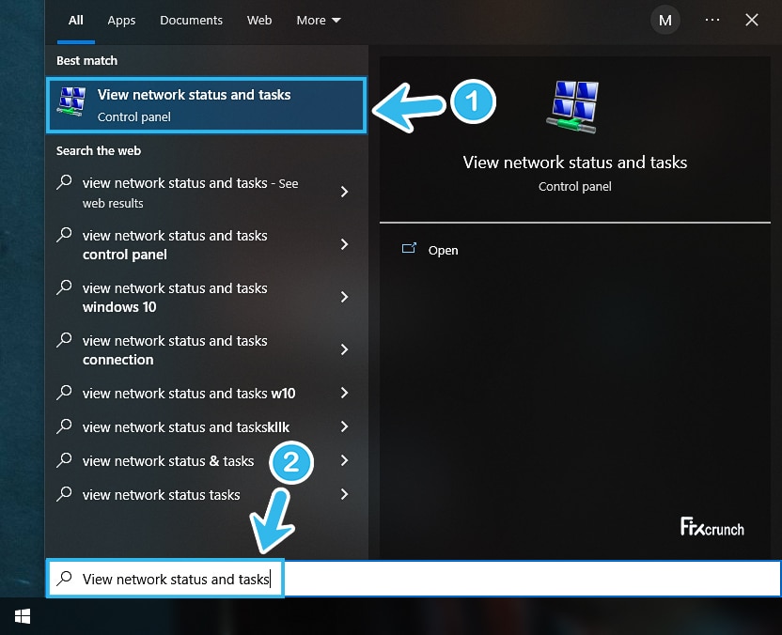Open the View network status and tasks result
The width and height of the screenshot is (782, 635).
point(207,105)
